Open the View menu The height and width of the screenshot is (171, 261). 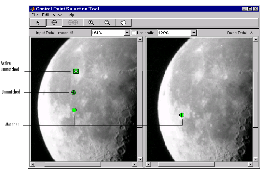point(57,15)
